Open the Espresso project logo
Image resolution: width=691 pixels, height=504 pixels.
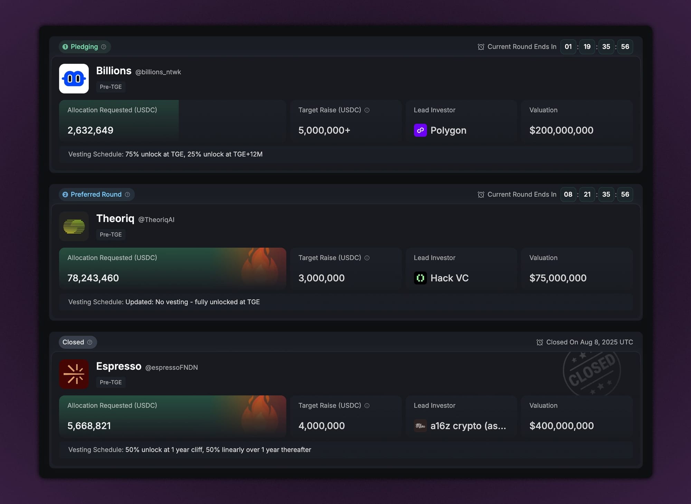click(74, 374)
